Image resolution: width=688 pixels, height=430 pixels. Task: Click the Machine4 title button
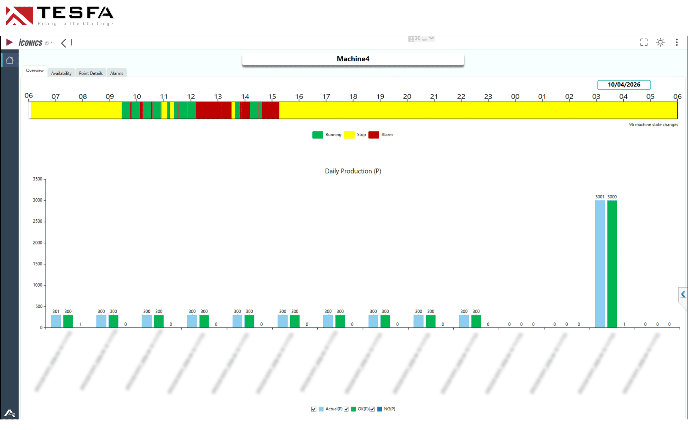pos(353,59)
